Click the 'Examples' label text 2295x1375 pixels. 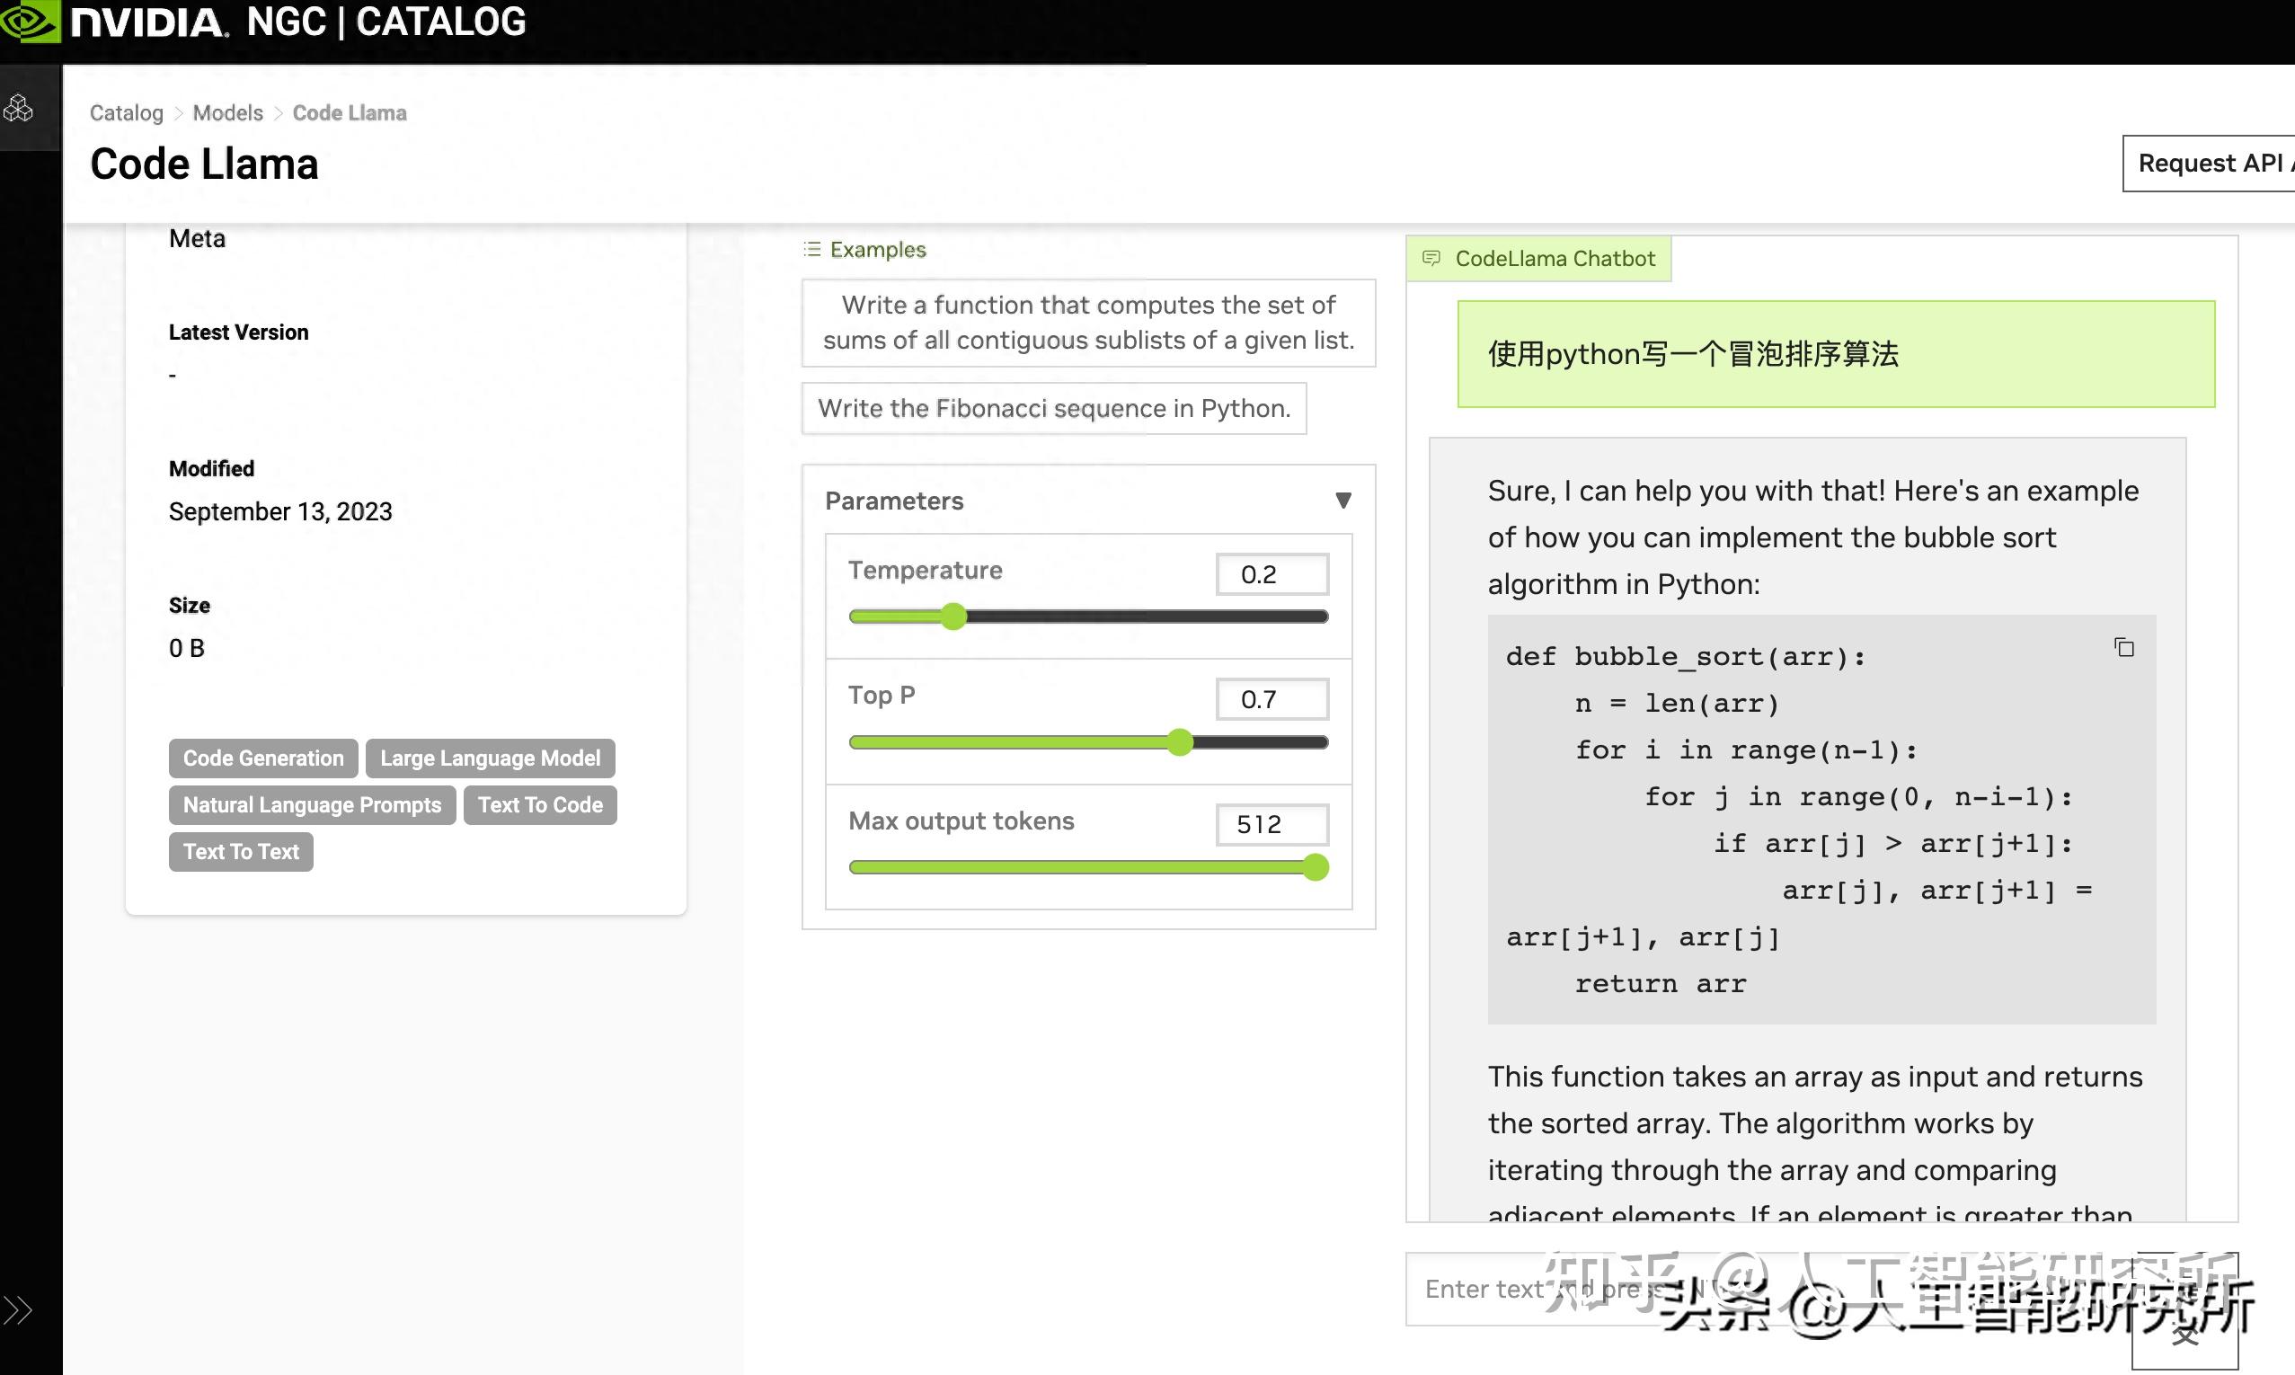point(877,249)
